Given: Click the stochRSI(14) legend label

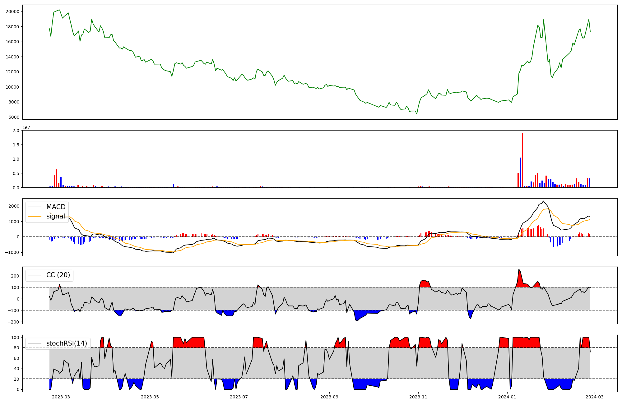Looking at the screenshot, I should [67, 343].
